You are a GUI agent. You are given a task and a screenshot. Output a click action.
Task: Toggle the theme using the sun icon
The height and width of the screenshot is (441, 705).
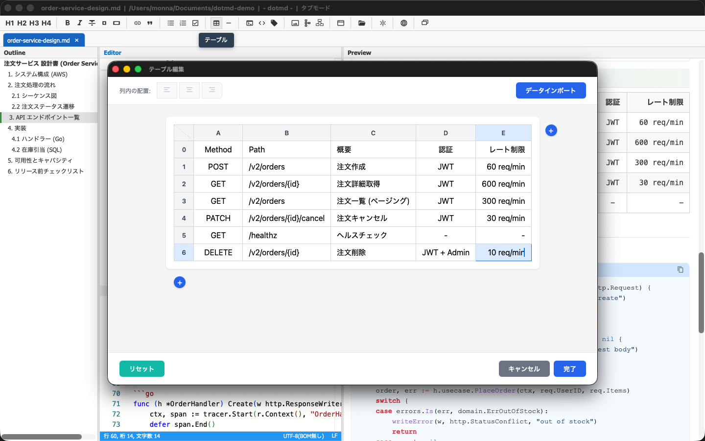(x=383, y=23)
